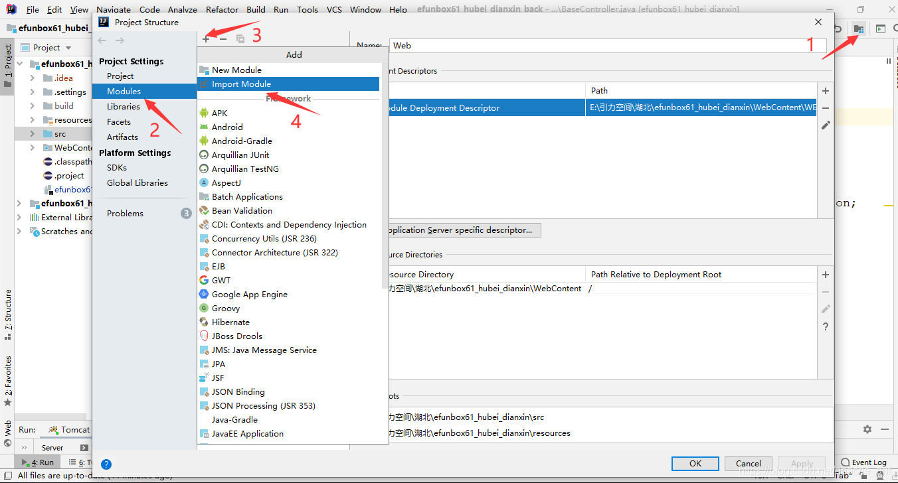Open the Navigate menu
Screen dimensions: 898x483
[114, 10]
